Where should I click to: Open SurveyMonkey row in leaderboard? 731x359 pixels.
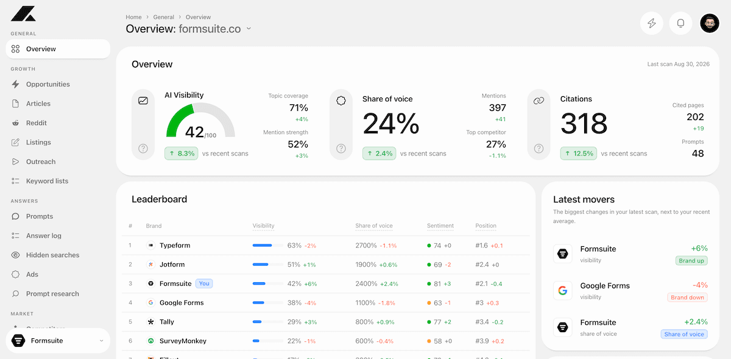(326, 341)
